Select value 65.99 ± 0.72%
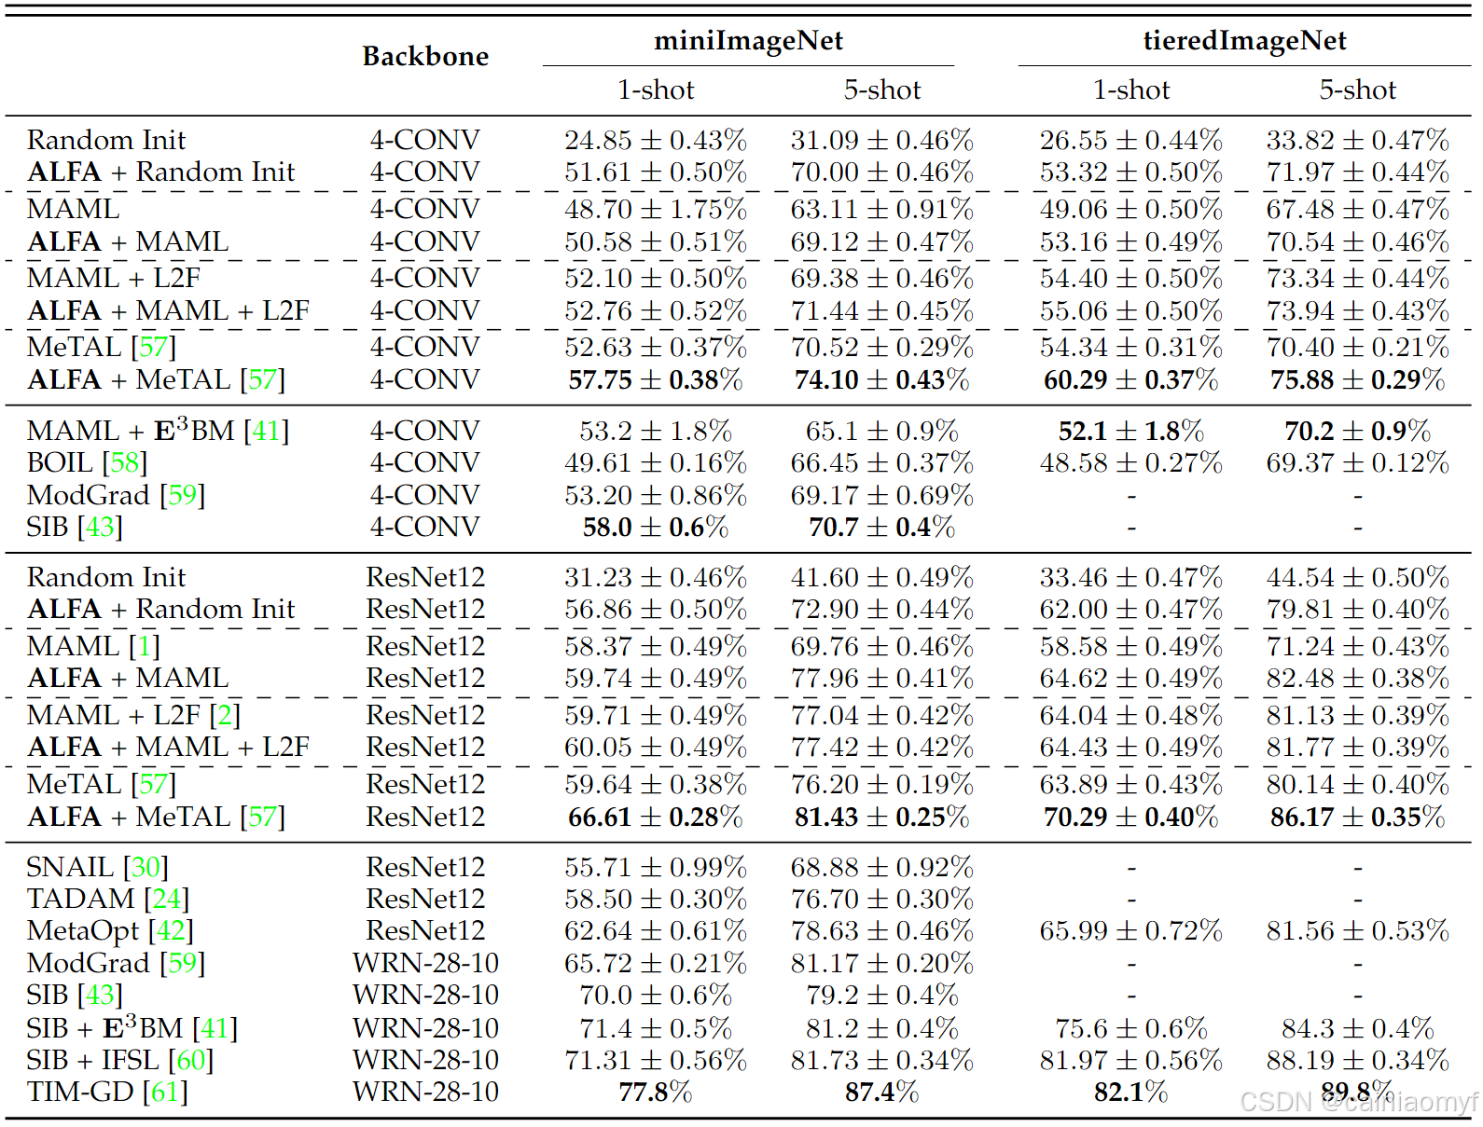 [x=1131, y=931]
